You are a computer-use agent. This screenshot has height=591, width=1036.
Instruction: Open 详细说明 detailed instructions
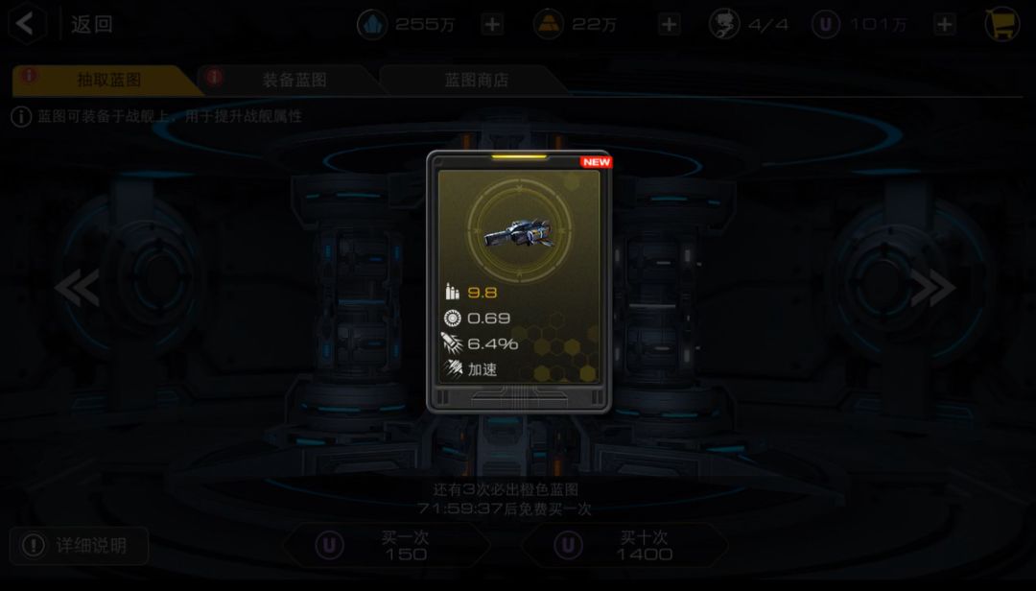click(80, 545)
